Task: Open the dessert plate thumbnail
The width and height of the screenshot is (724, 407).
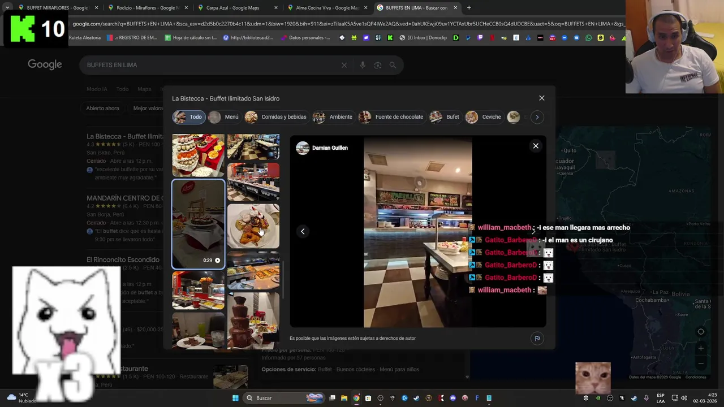Action: coord(253,226)
